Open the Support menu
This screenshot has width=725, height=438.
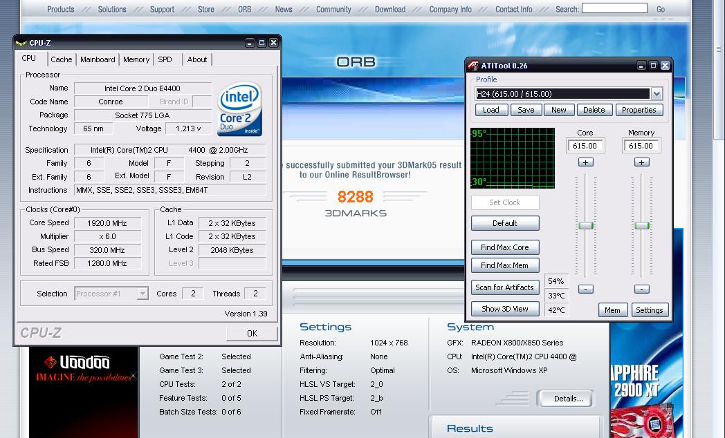tap(162, 9)
